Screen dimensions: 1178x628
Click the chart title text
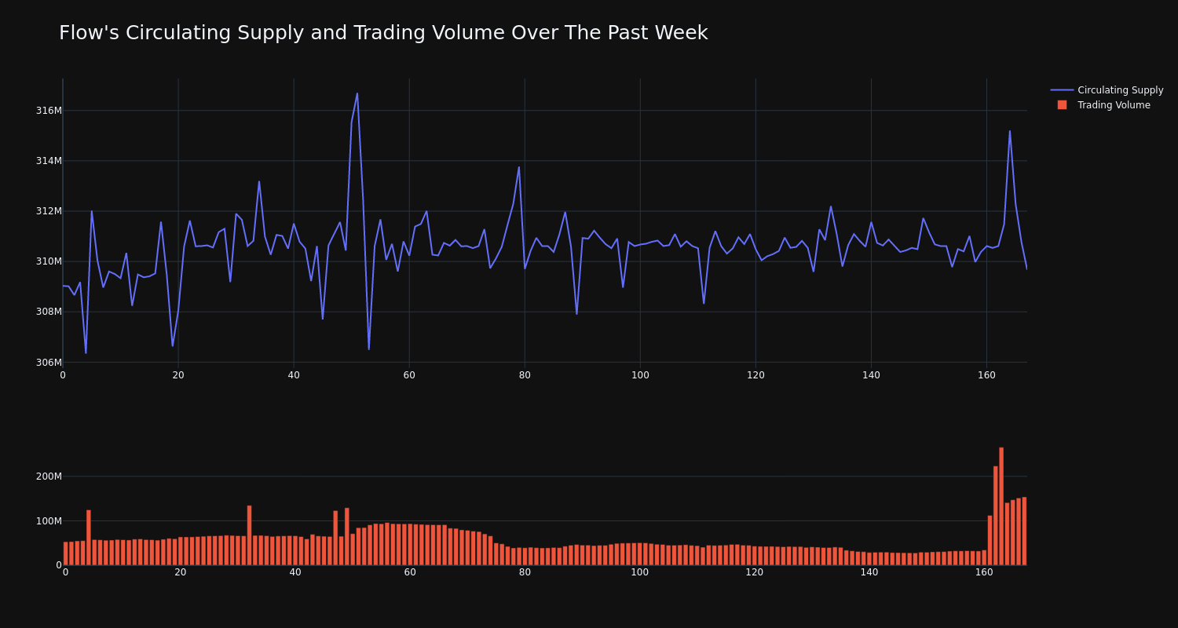click(383, 33)
